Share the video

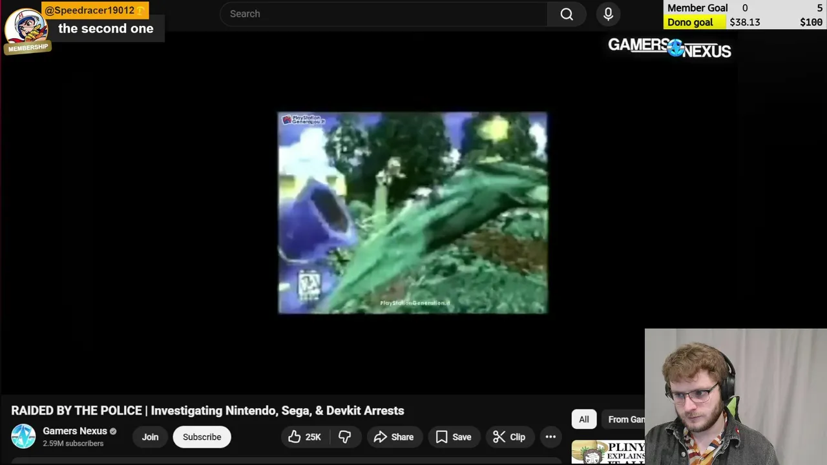pos(393,437)
